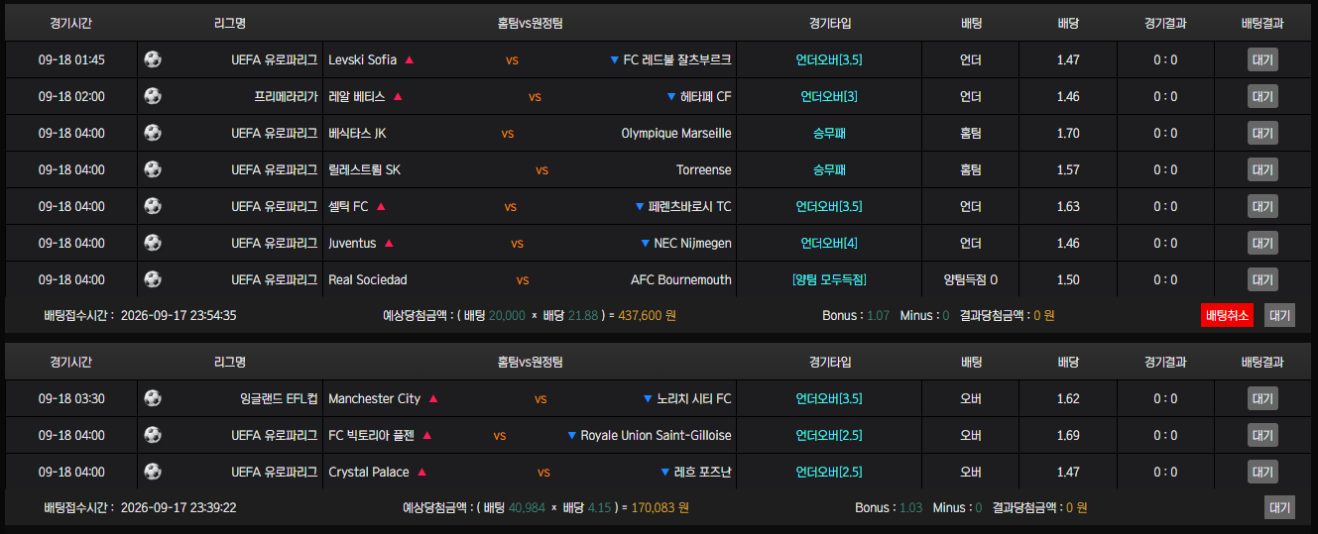This screenshot has height=534, width=1318.
Task: Click the 경기시간 column header in second table
Action: coord(71,362)
